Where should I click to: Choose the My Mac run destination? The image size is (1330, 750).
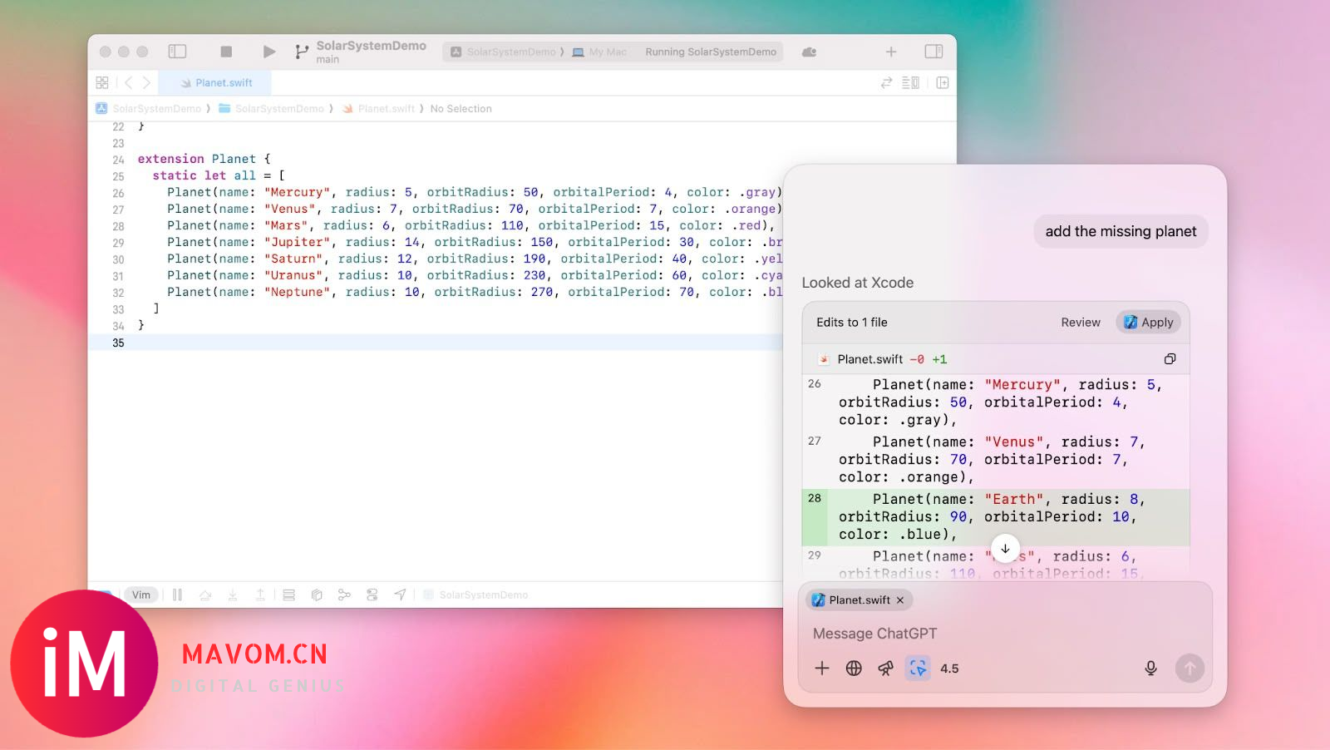point(600,52)
